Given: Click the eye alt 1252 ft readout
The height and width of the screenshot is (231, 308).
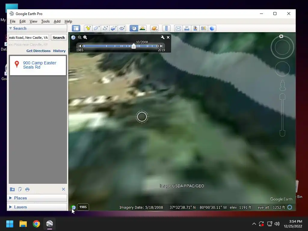Looking at the screenshot, I should click(271, 208).
